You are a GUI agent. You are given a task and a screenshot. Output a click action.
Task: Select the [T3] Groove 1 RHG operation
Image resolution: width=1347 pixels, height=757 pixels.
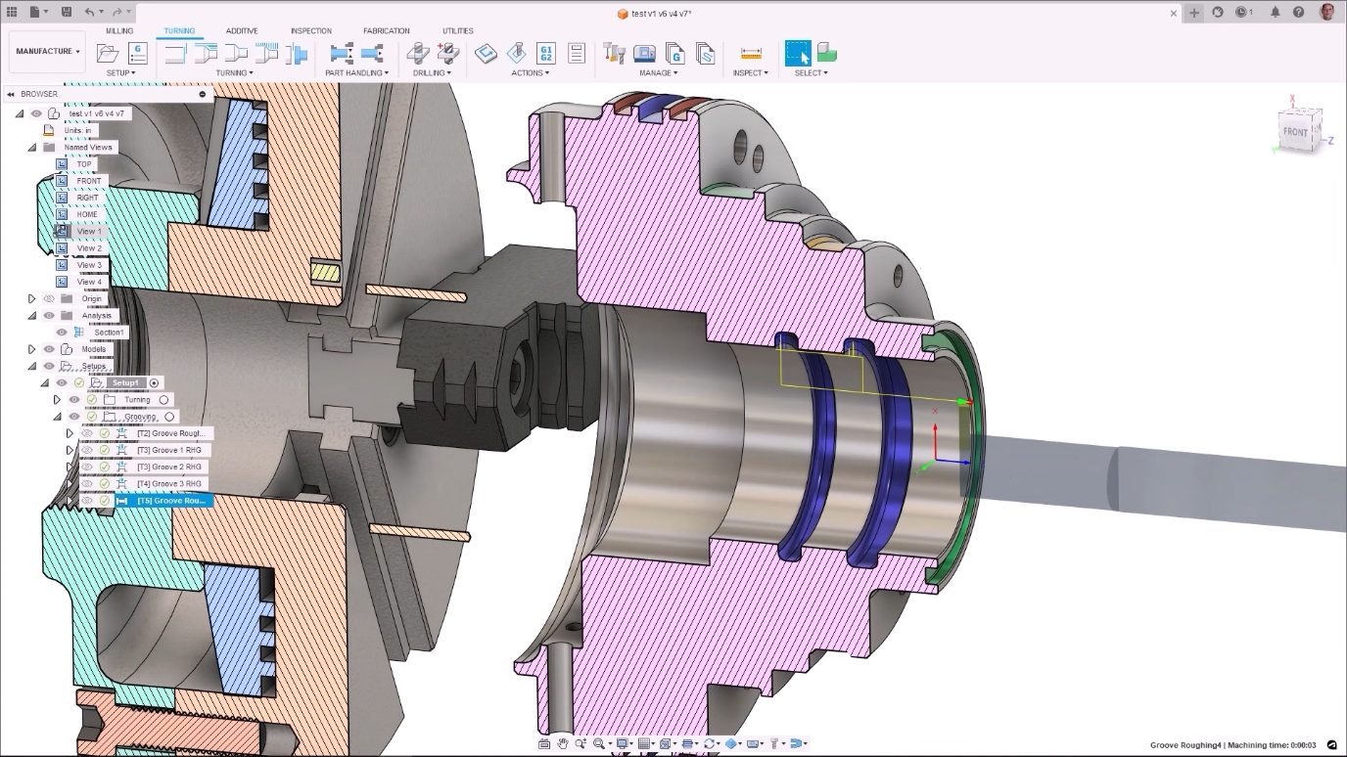(168, 450)
